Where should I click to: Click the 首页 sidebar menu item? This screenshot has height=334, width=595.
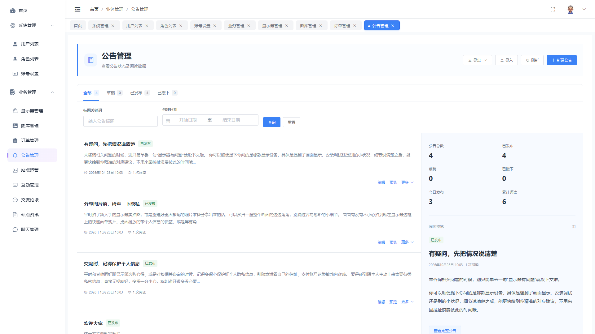point(33,11)
